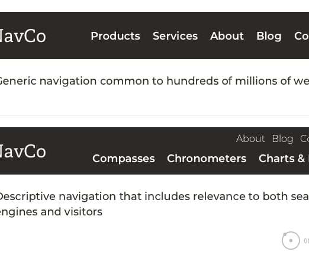
Task: Click the number label beside orbit icon
Action: click(x=307, y=241)
